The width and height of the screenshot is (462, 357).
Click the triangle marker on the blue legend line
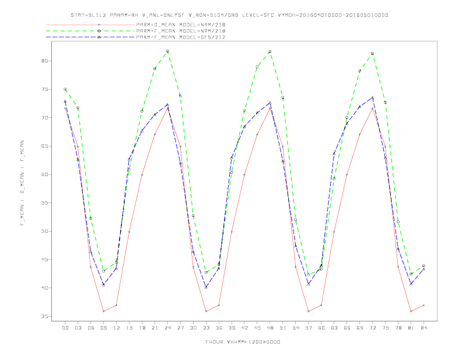[x=99, y=37]
